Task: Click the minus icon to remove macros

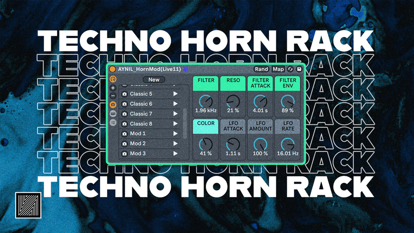Action: (113, 96)
